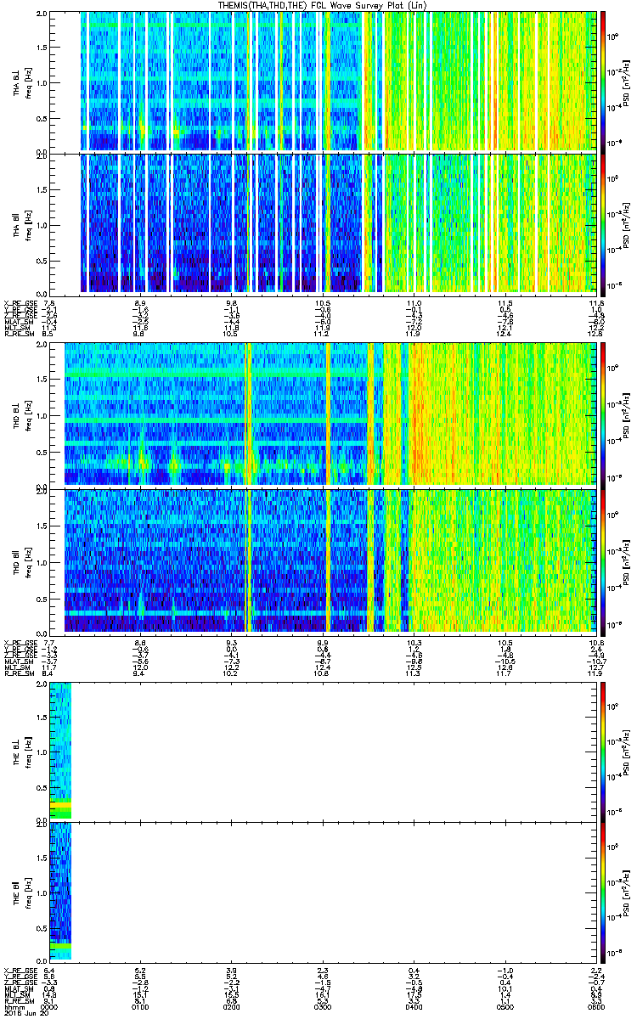Click the PSD [nT²/Hz] label of THE B∥
Image resolution: width=637 pixels, height=1019 pixels.
[627, 892]
